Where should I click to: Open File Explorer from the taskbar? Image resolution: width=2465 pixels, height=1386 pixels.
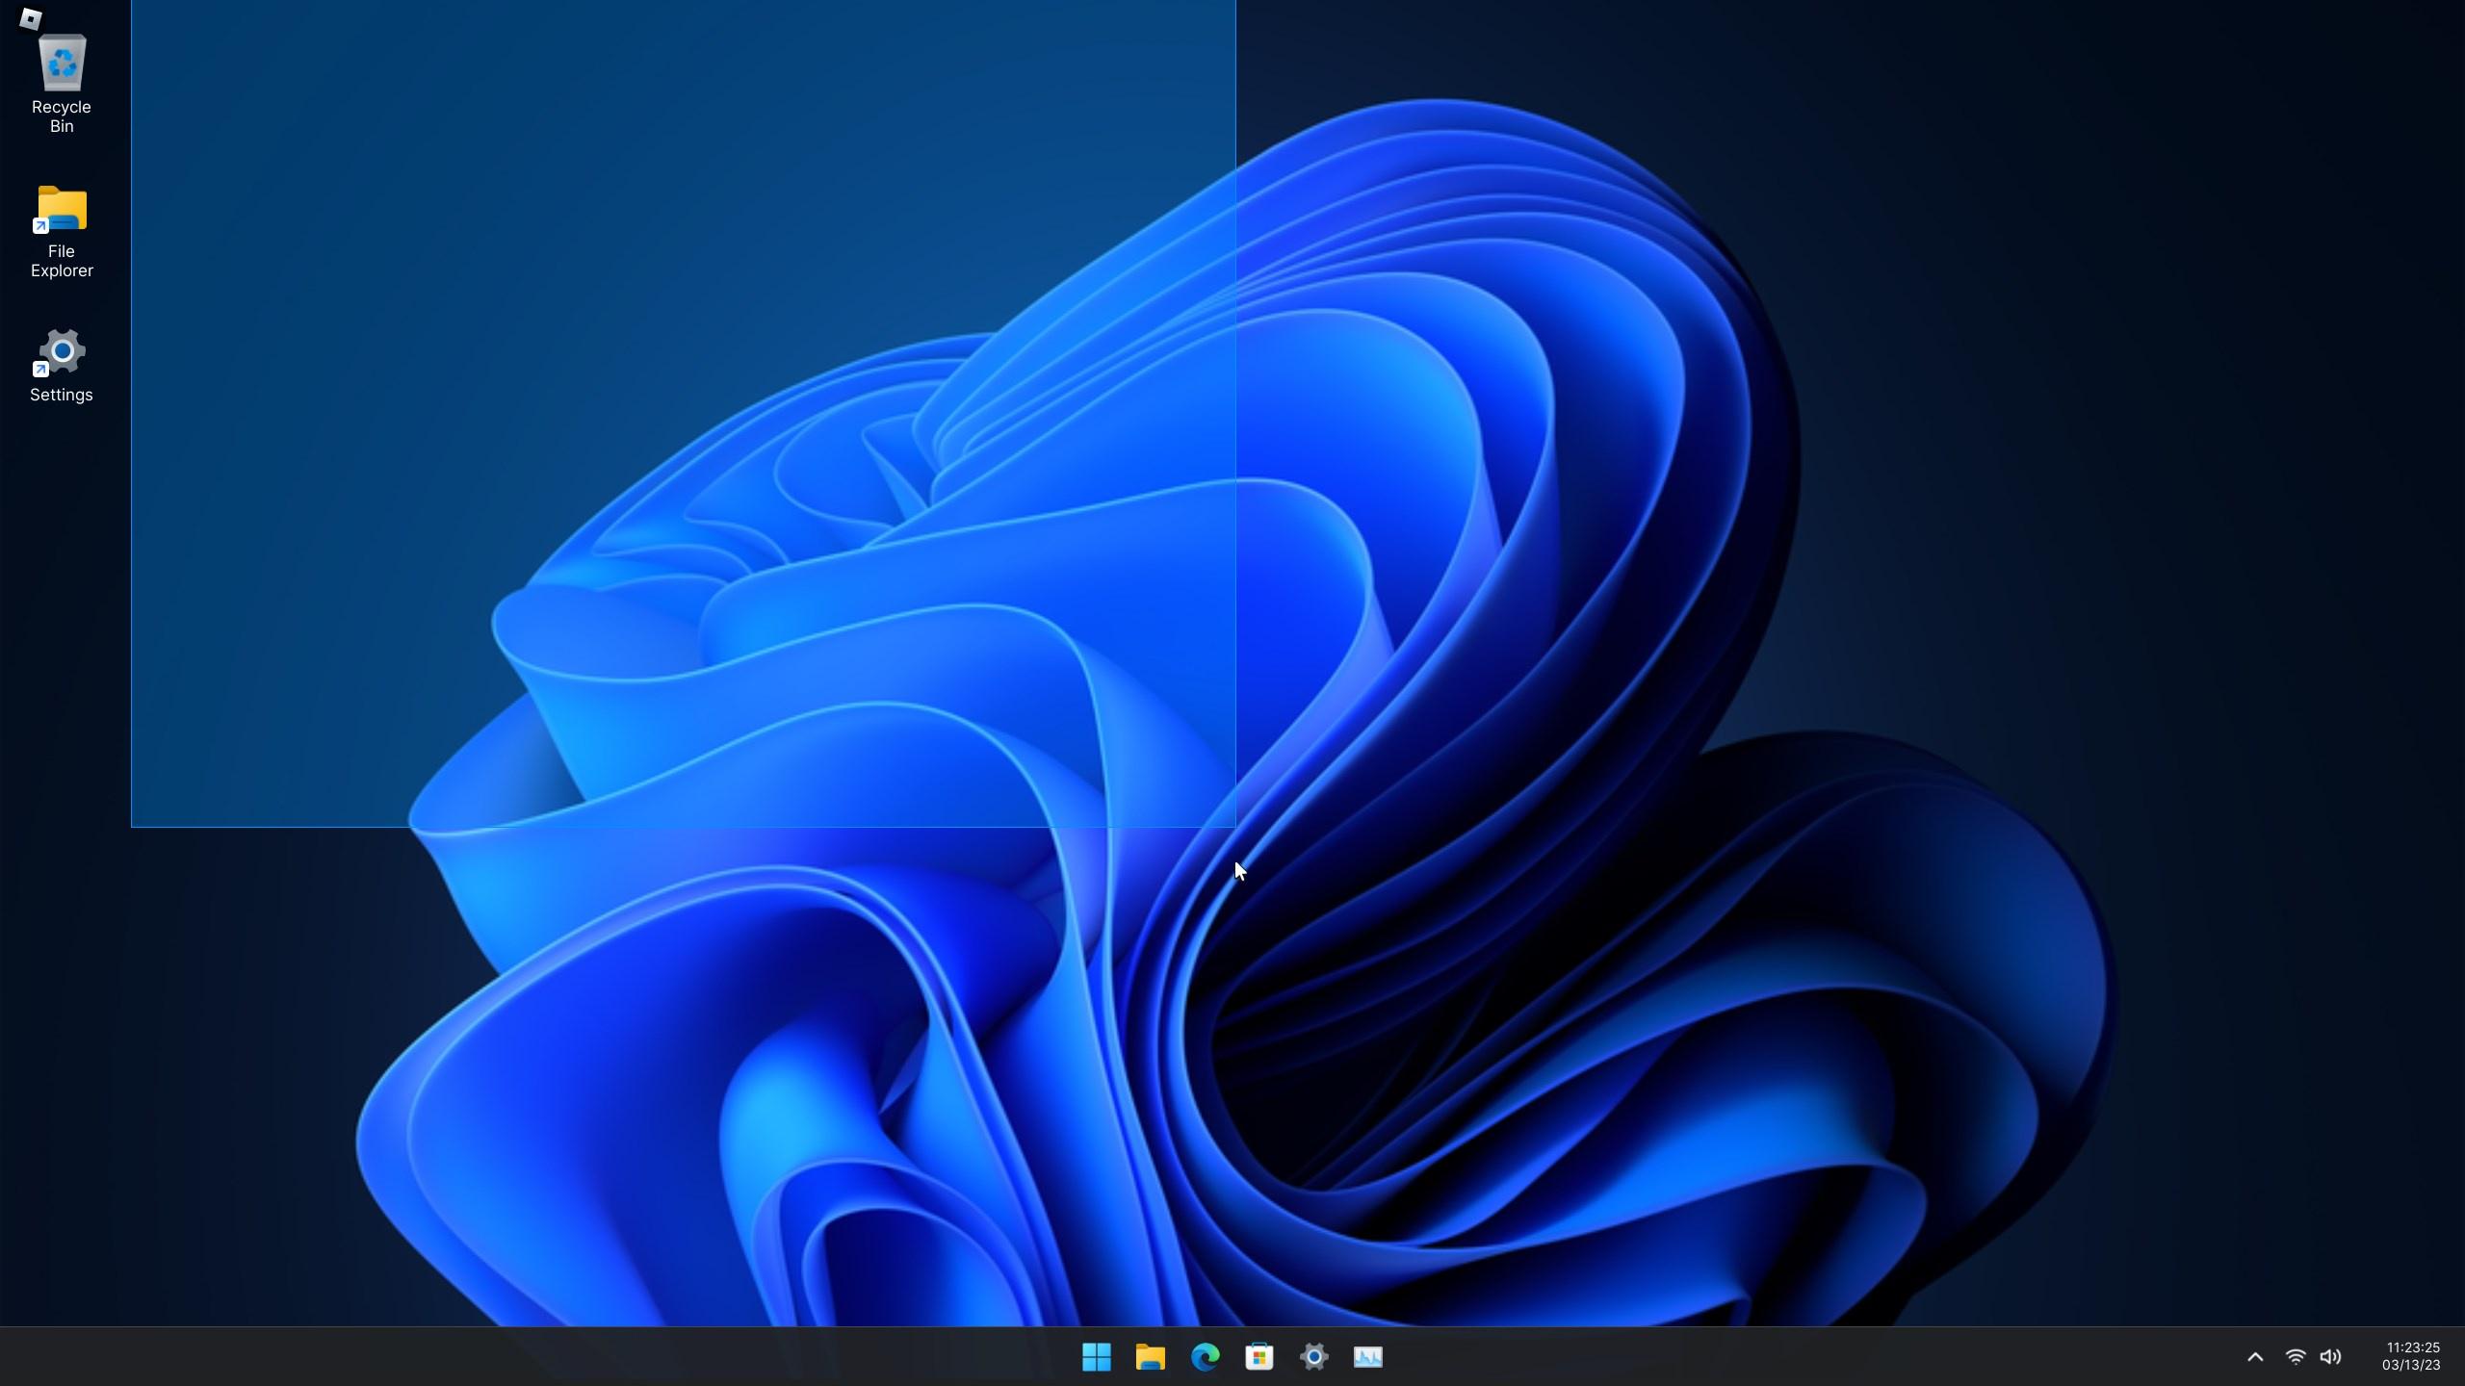pos(1150,1357)
